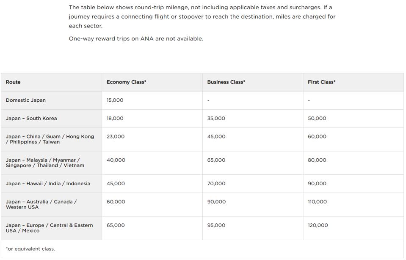Select the 120,000 First Class mileage value
This screenshot has width=406, height=260.
click(318, 225)
